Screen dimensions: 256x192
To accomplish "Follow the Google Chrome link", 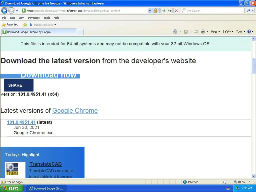I will [x=75, y=111].
